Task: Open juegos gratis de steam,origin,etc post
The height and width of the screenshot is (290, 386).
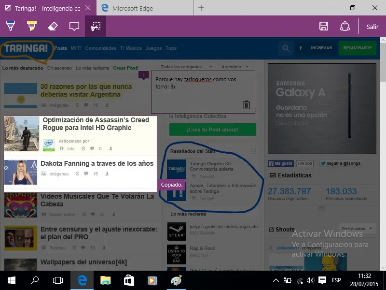Action: [223, 226]
